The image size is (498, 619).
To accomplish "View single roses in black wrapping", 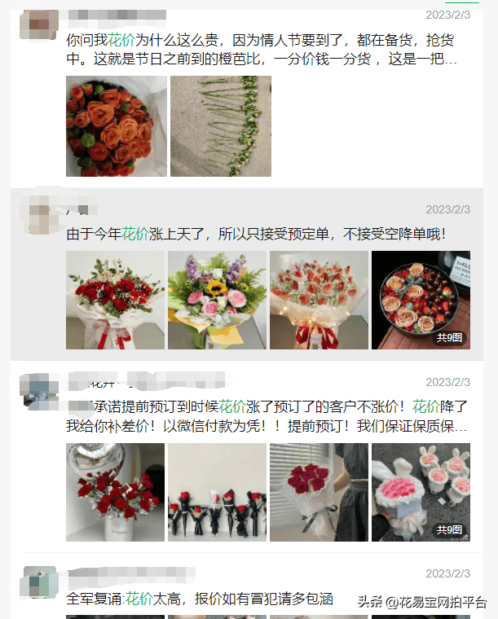I will tap(217, 492).
